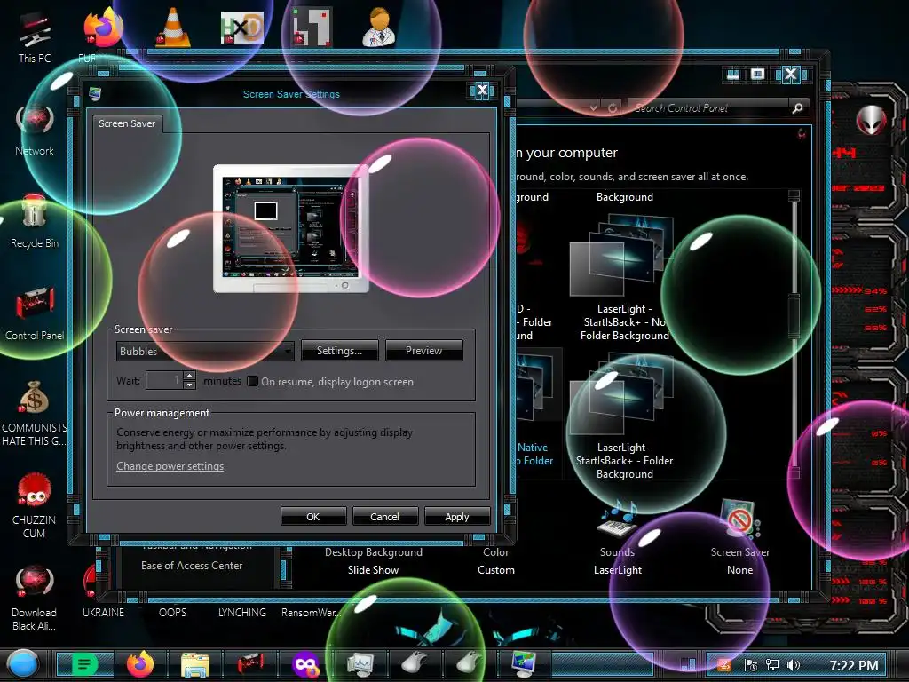Open the HxD hex editor desktop icon
Screen dimensions: 909x682
point(242,28)
